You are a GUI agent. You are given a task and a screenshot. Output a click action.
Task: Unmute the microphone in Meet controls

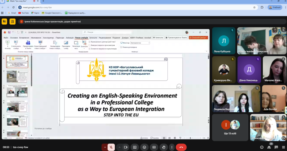111,147
